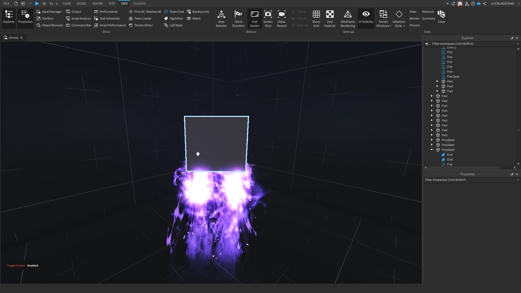Start a Video Record

point(281,18)
